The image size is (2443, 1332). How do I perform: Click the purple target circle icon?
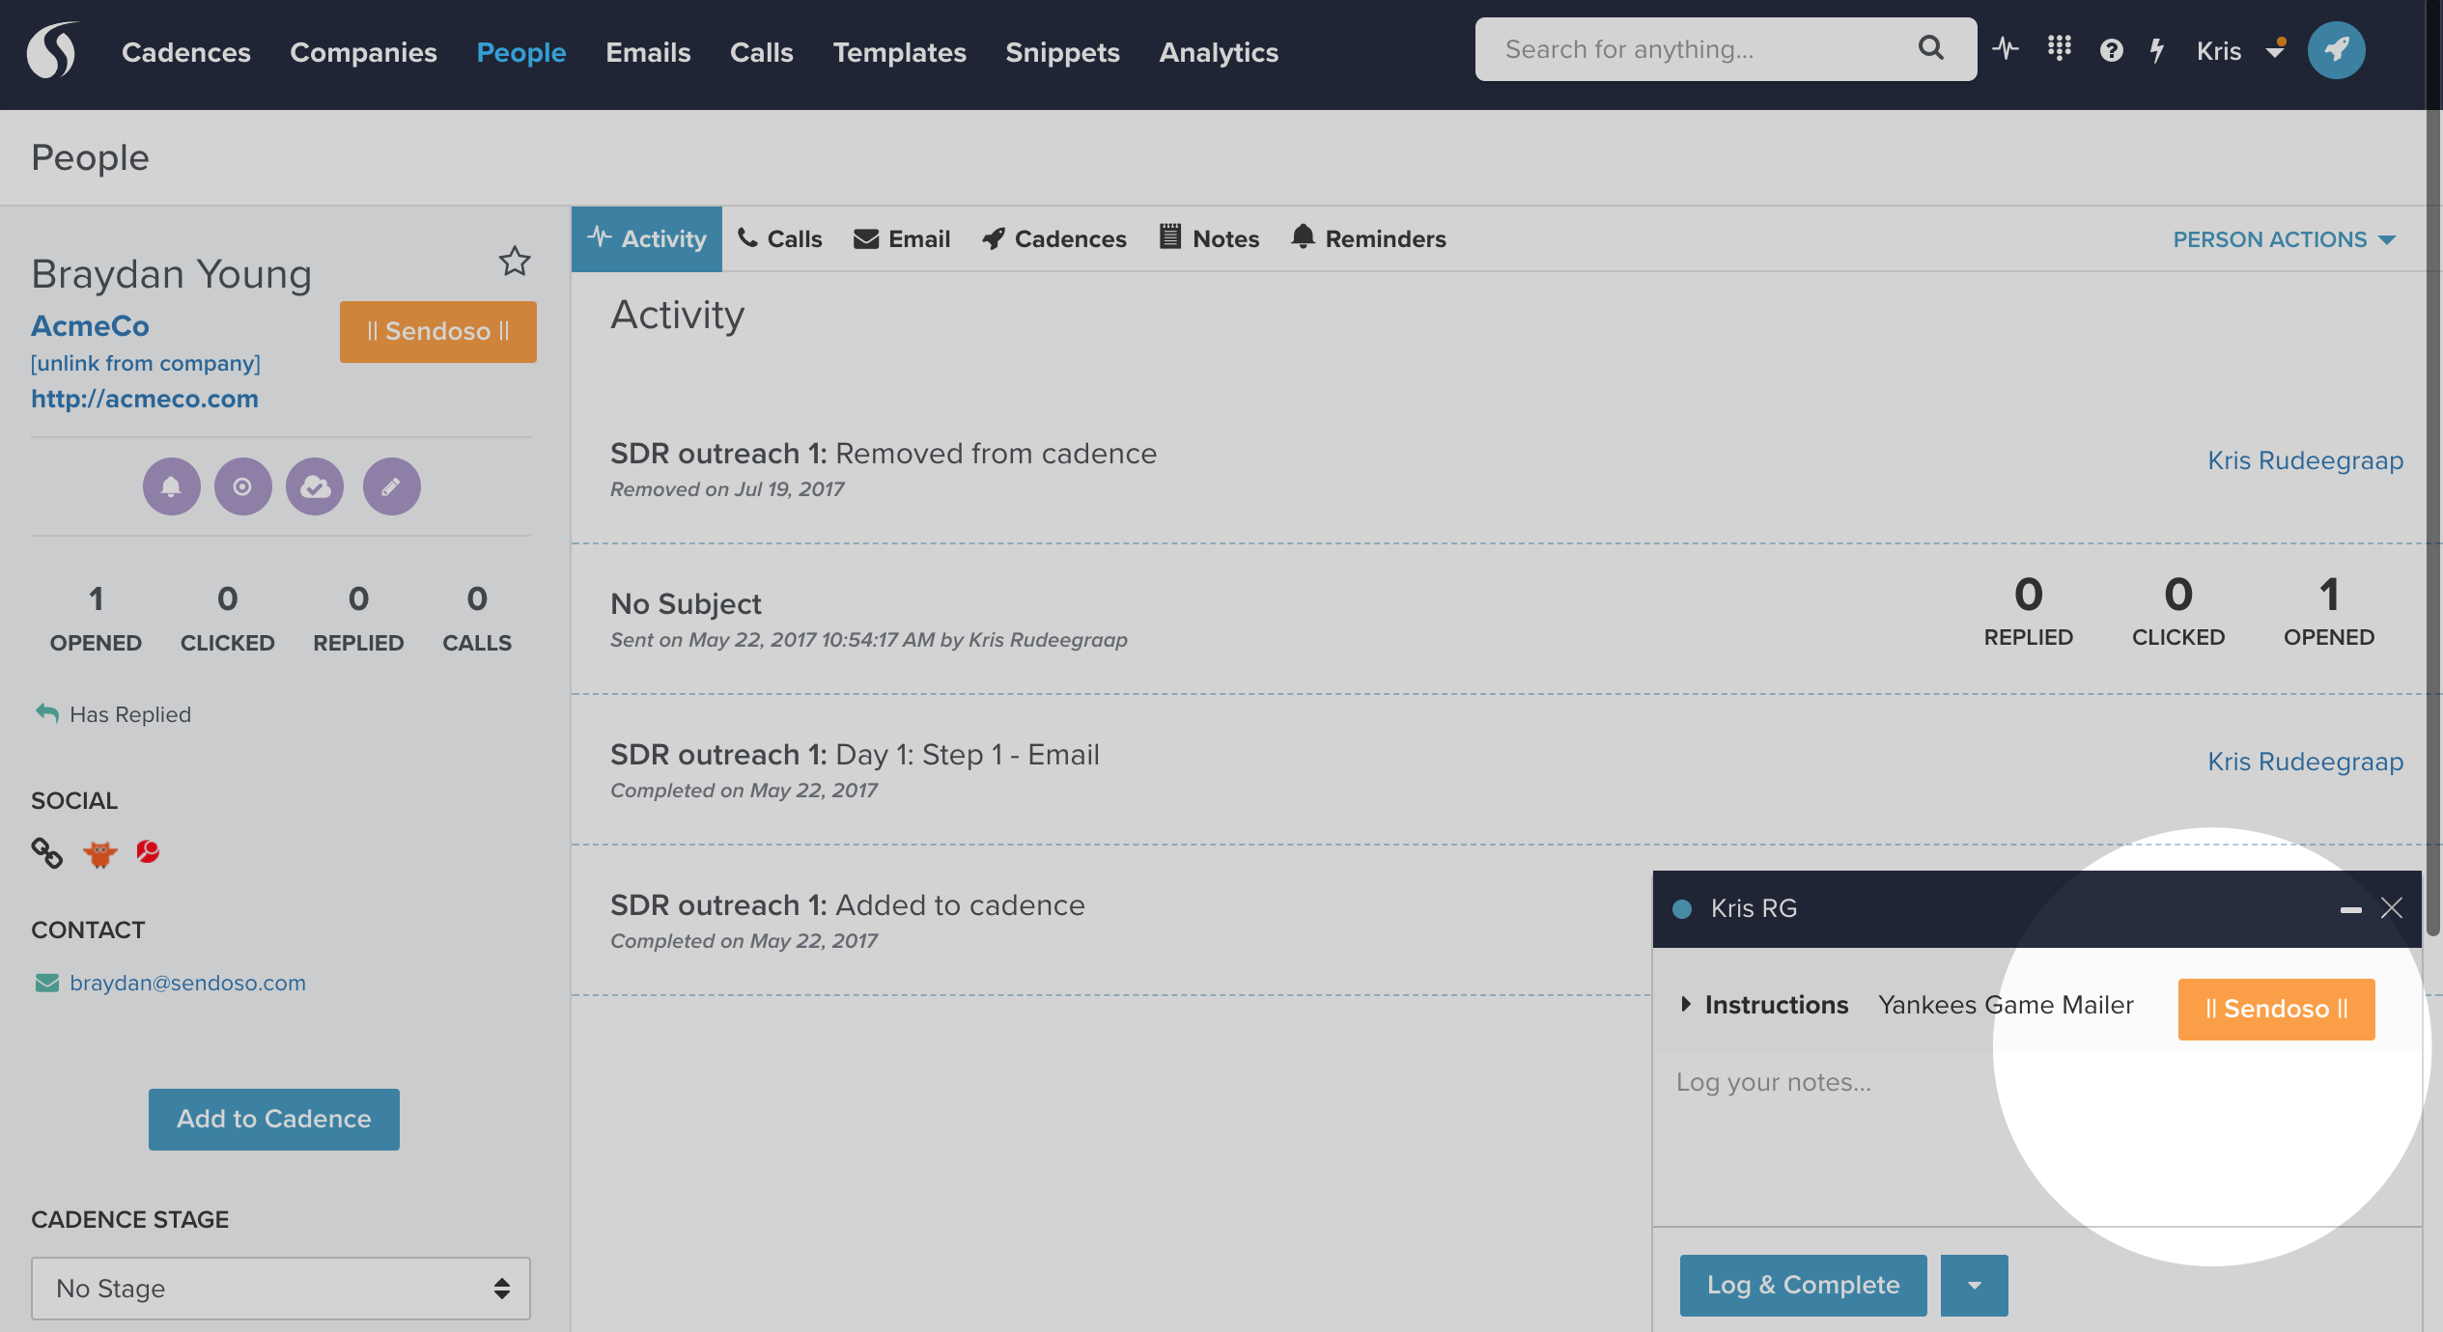point(242,486)
